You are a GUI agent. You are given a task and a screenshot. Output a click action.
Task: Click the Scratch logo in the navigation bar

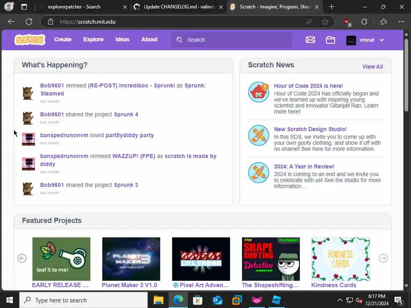[30, 40]
